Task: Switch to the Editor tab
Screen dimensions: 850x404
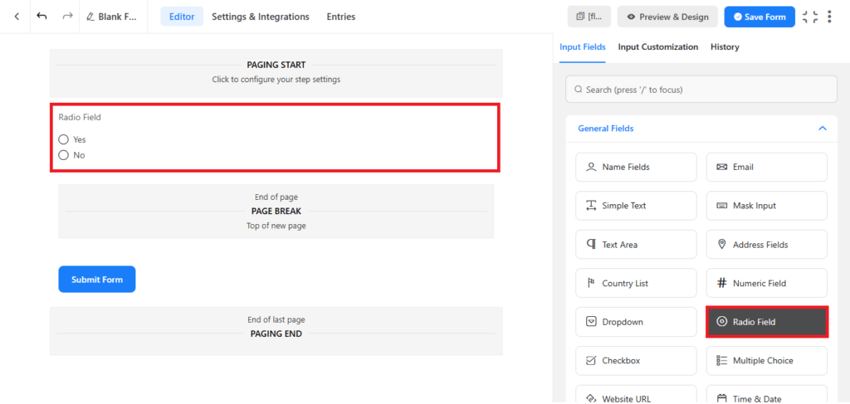Action: (x=182, y=17)
